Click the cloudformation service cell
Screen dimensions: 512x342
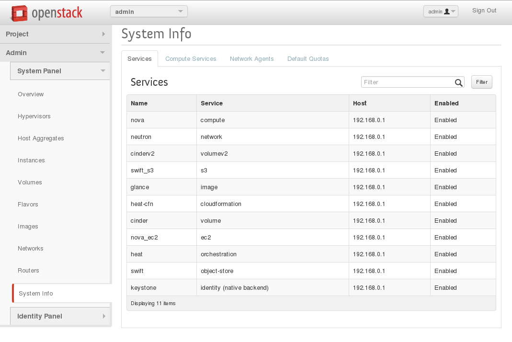pos(273,204)
